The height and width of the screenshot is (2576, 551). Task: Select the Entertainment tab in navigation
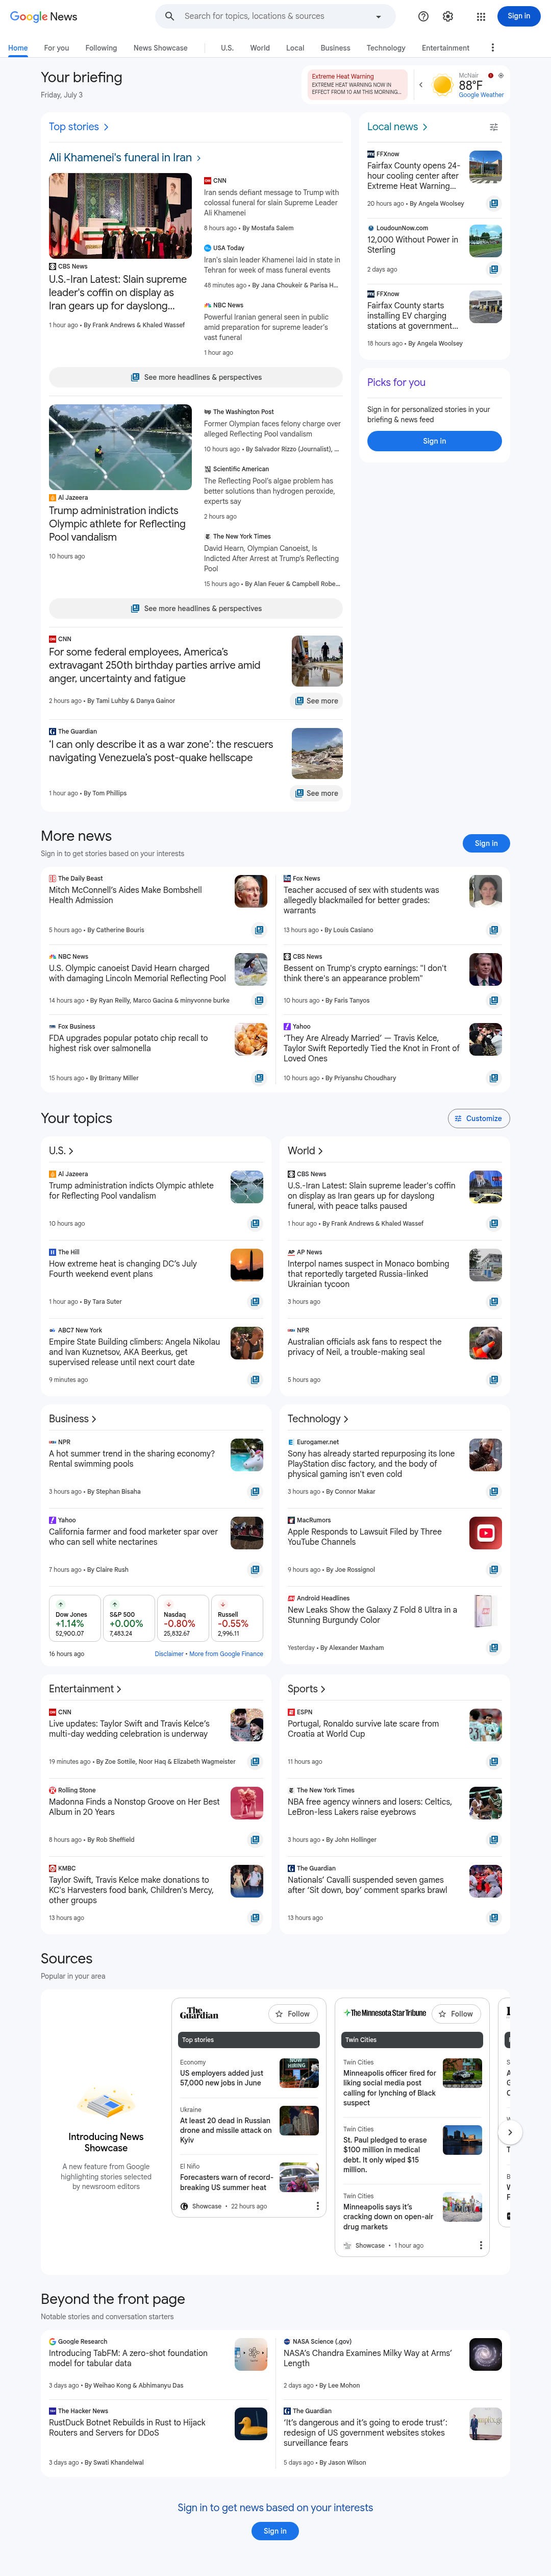point(445,48)
